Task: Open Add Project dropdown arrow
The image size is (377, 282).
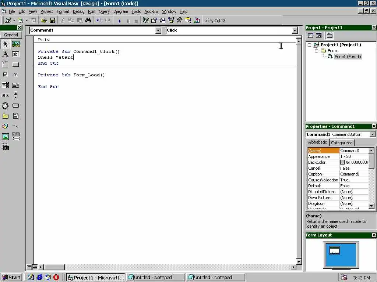Action: click(14, 21)
